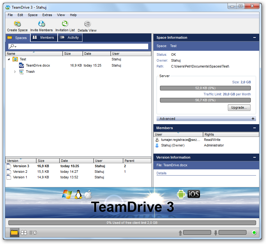
Task: Click the space path C:\Users\Petr\Documents\Spaces\Test\
Action: click(x=200, y=67)
